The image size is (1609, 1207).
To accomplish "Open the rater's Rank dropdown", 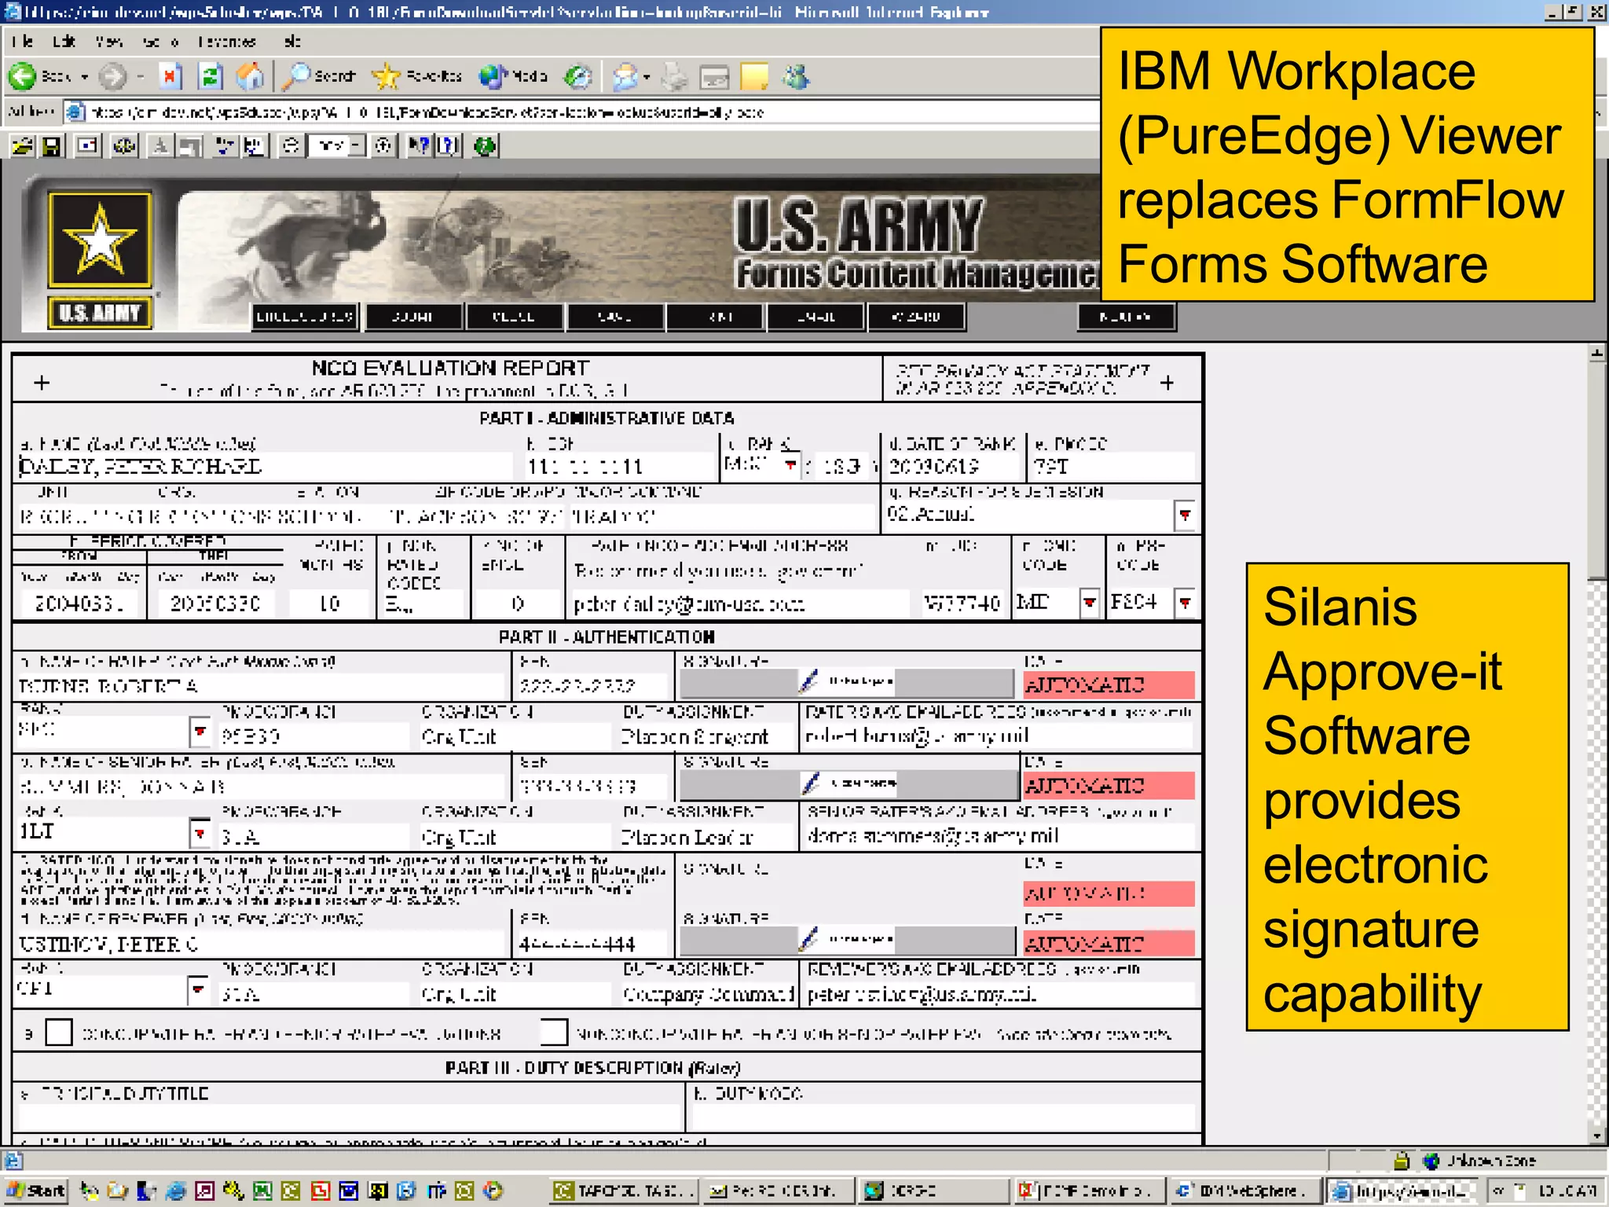I will [200, 732].
